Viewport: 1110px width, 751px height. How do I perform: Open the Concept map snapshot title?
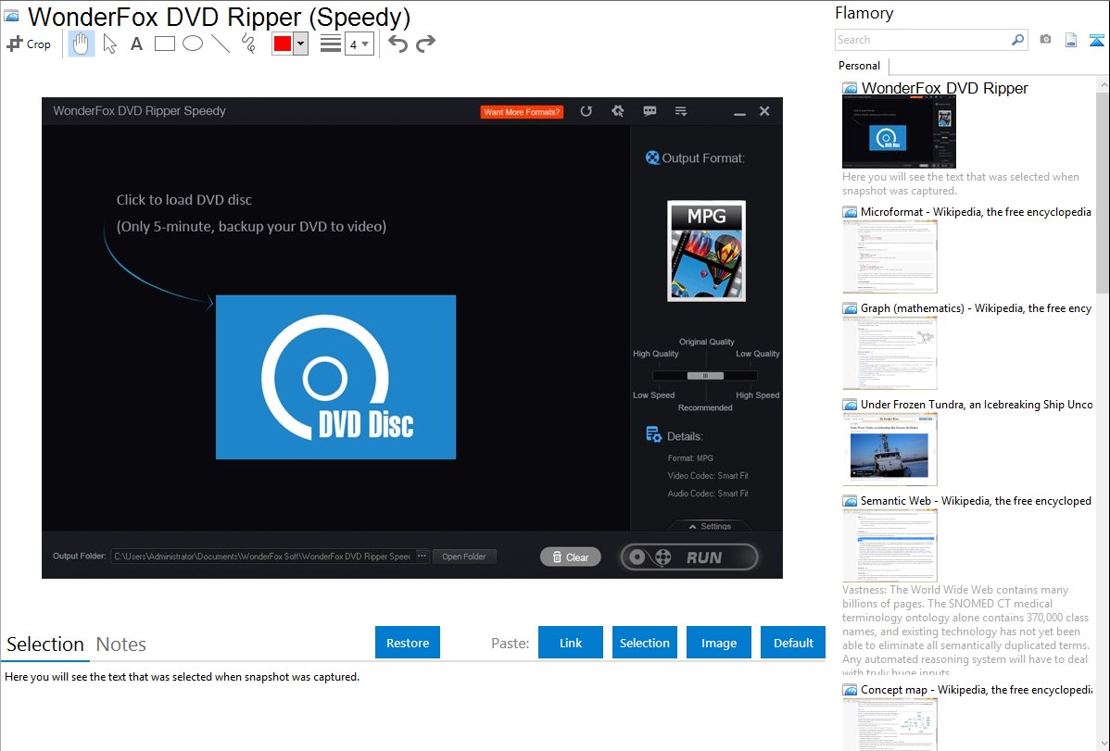(976, 689)
